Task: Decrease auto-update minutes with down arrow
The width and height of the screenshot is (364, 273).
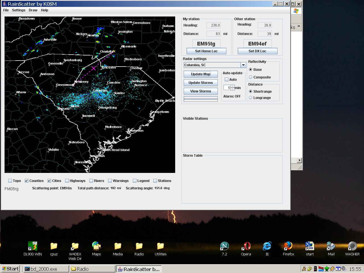Action: coord(233,89)
